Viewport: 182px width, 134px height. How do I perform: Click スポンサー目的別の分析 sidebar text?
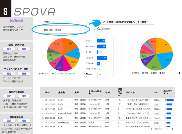(15, 107)
